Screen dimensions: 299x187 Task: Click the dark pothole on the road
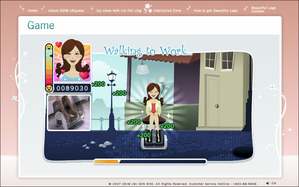pos(243,152)
